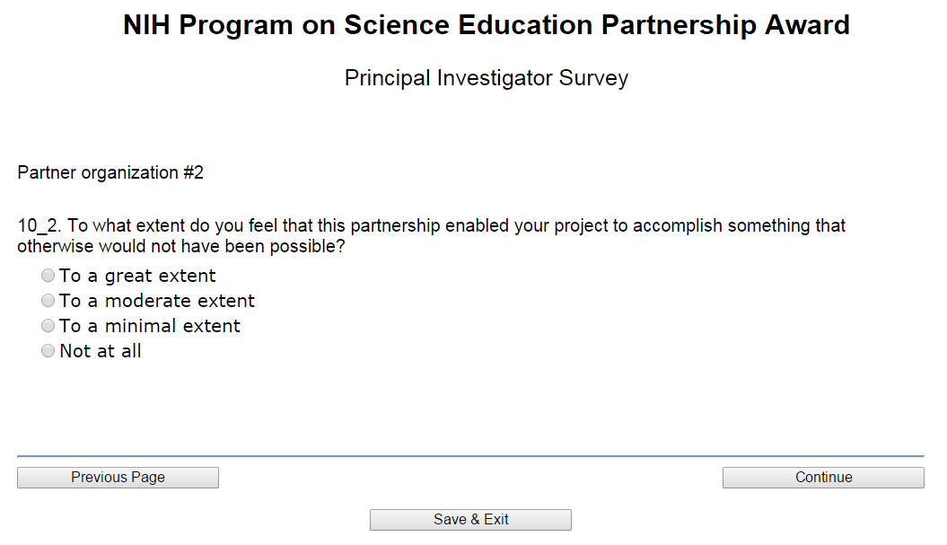Click the line "otherwise would not have been possible?"
The width and height of the screenshot is (947, 545).
tap(181, 246)
